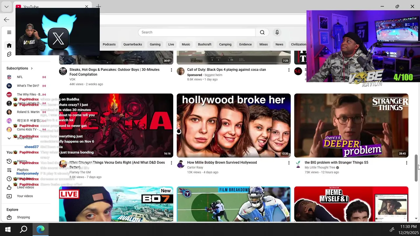Click the VDK channel avatar
Screen dimensions: 420x236
coord(63,71)
